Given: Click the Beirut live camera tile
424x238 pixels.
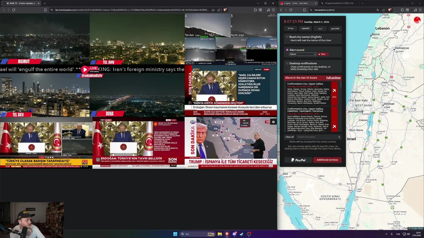Looking at the screenshot, I should pyautogui.click(x=45, y=39).
